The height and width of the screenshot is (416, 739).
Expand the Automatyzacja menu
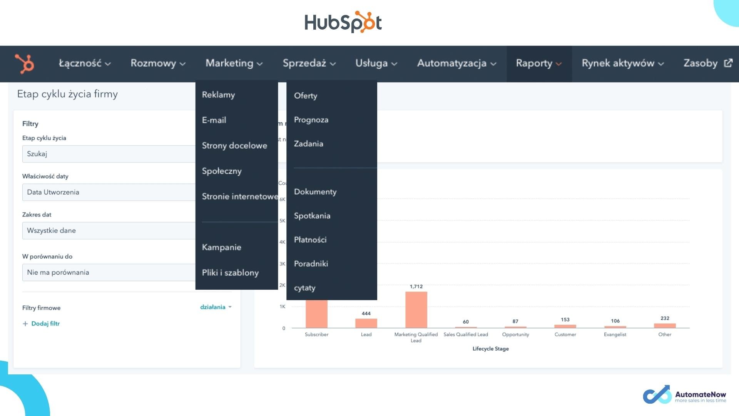point(456,64)
